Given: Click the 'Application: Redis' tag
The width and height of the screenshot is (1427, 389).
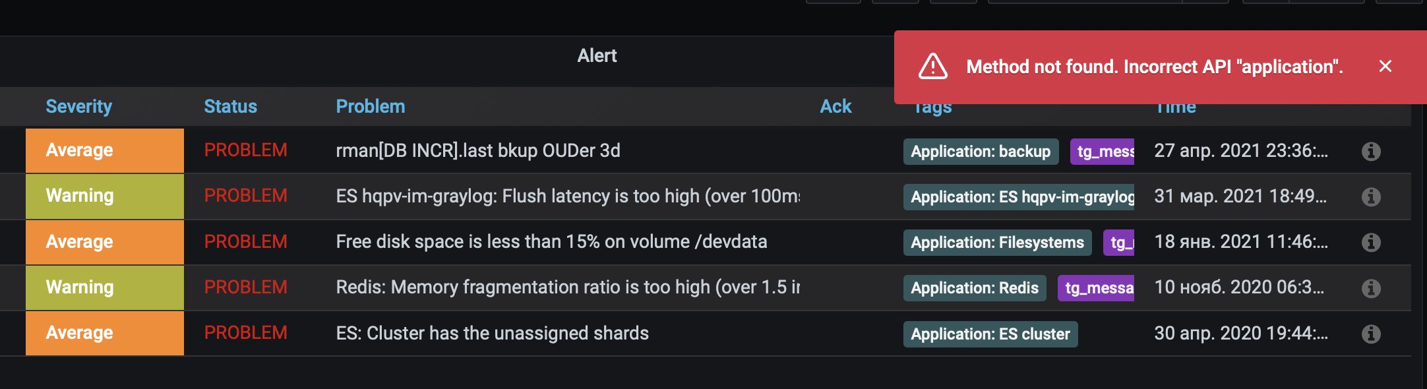Looking at the screenshot, I should 975,287.
